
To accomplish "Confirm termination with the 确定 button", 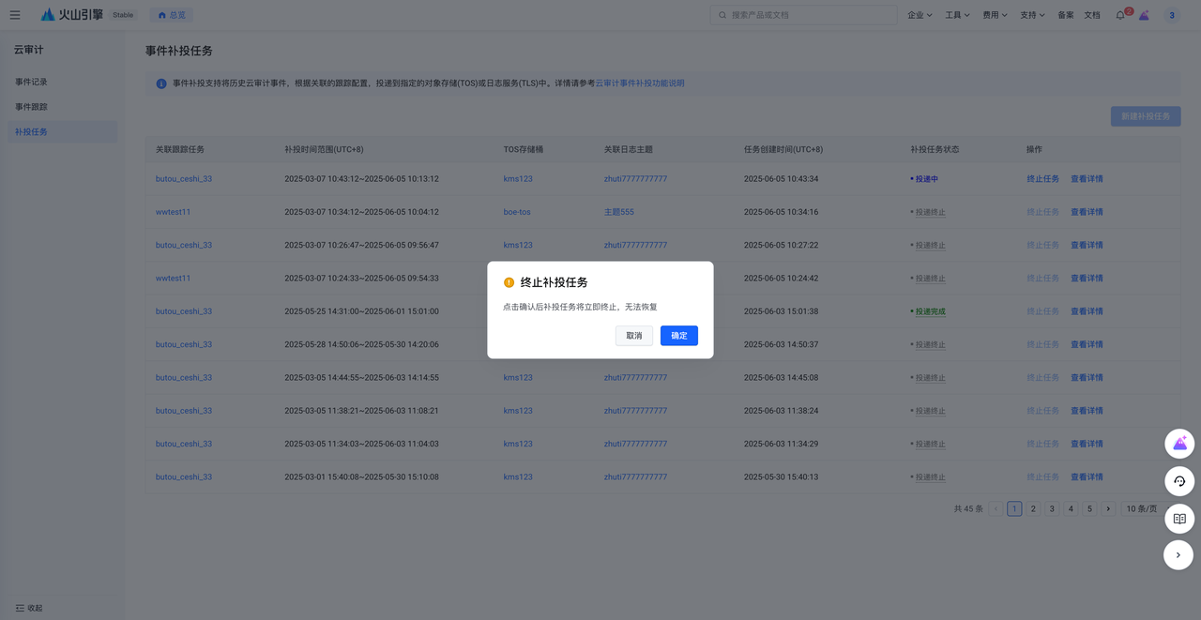I will [678, 336].
